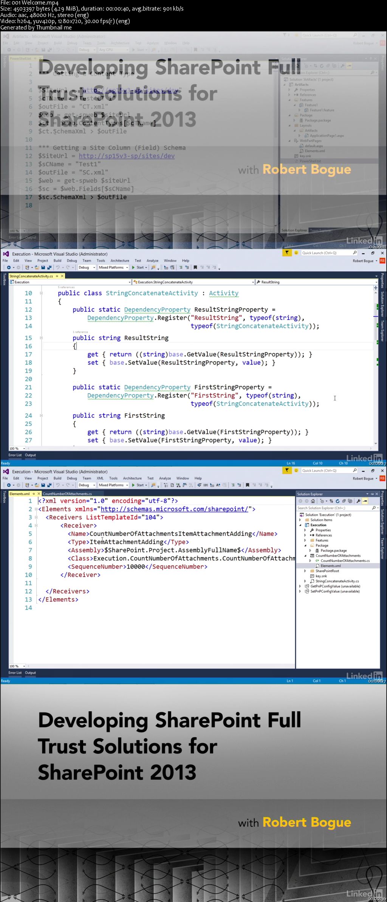Toggle the auto-hide pin on Execution Solution Explorer
Screen dimensions: 387x902
372,494
